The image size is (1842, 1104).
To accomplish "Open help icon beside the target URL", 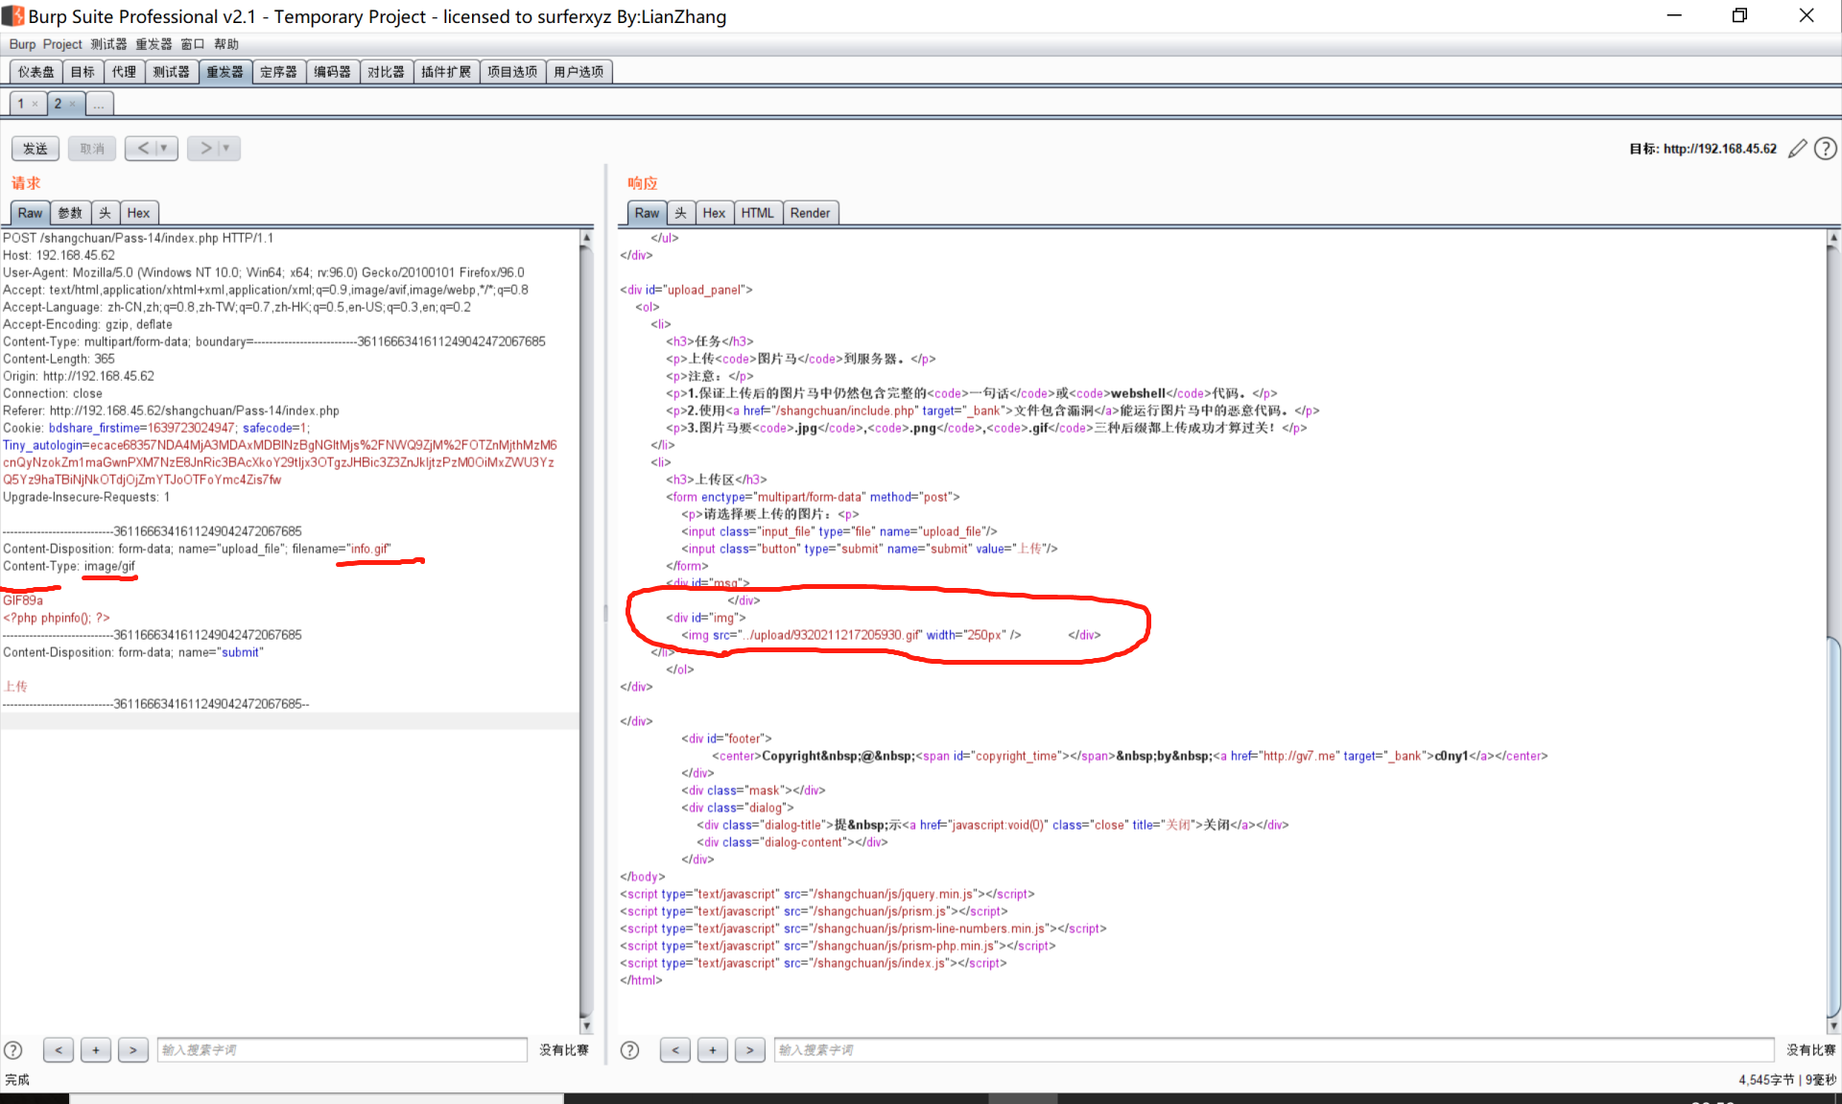I will click(1826, 149).
